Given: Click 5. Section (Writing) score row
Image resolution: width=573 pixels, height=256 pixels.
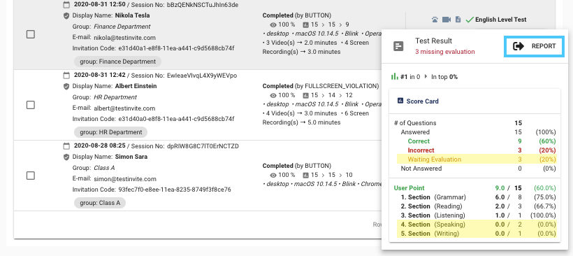Looking at the screenshot, I should pyautogui.click(x=477, y=234).
